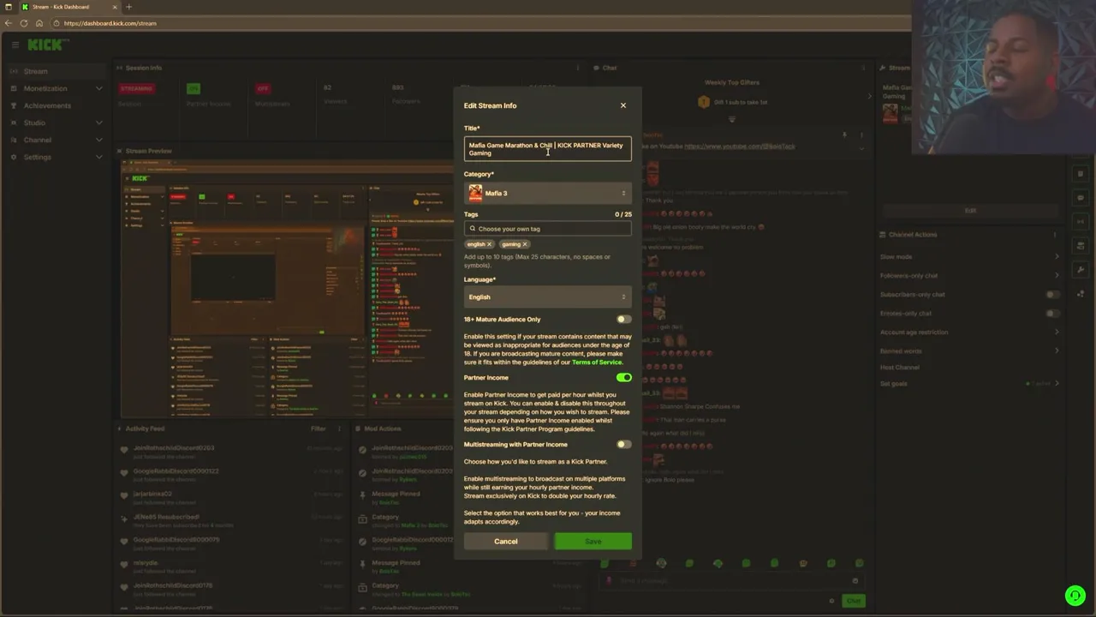
Task: Close the Edit Stream Info dialog
Action: pyautogui.click(x=623, y=105)
